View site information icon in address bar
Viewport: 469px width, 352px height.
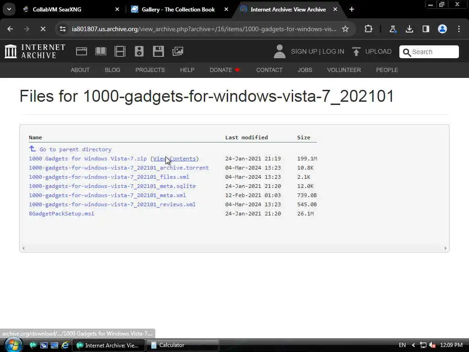[62, 29]
